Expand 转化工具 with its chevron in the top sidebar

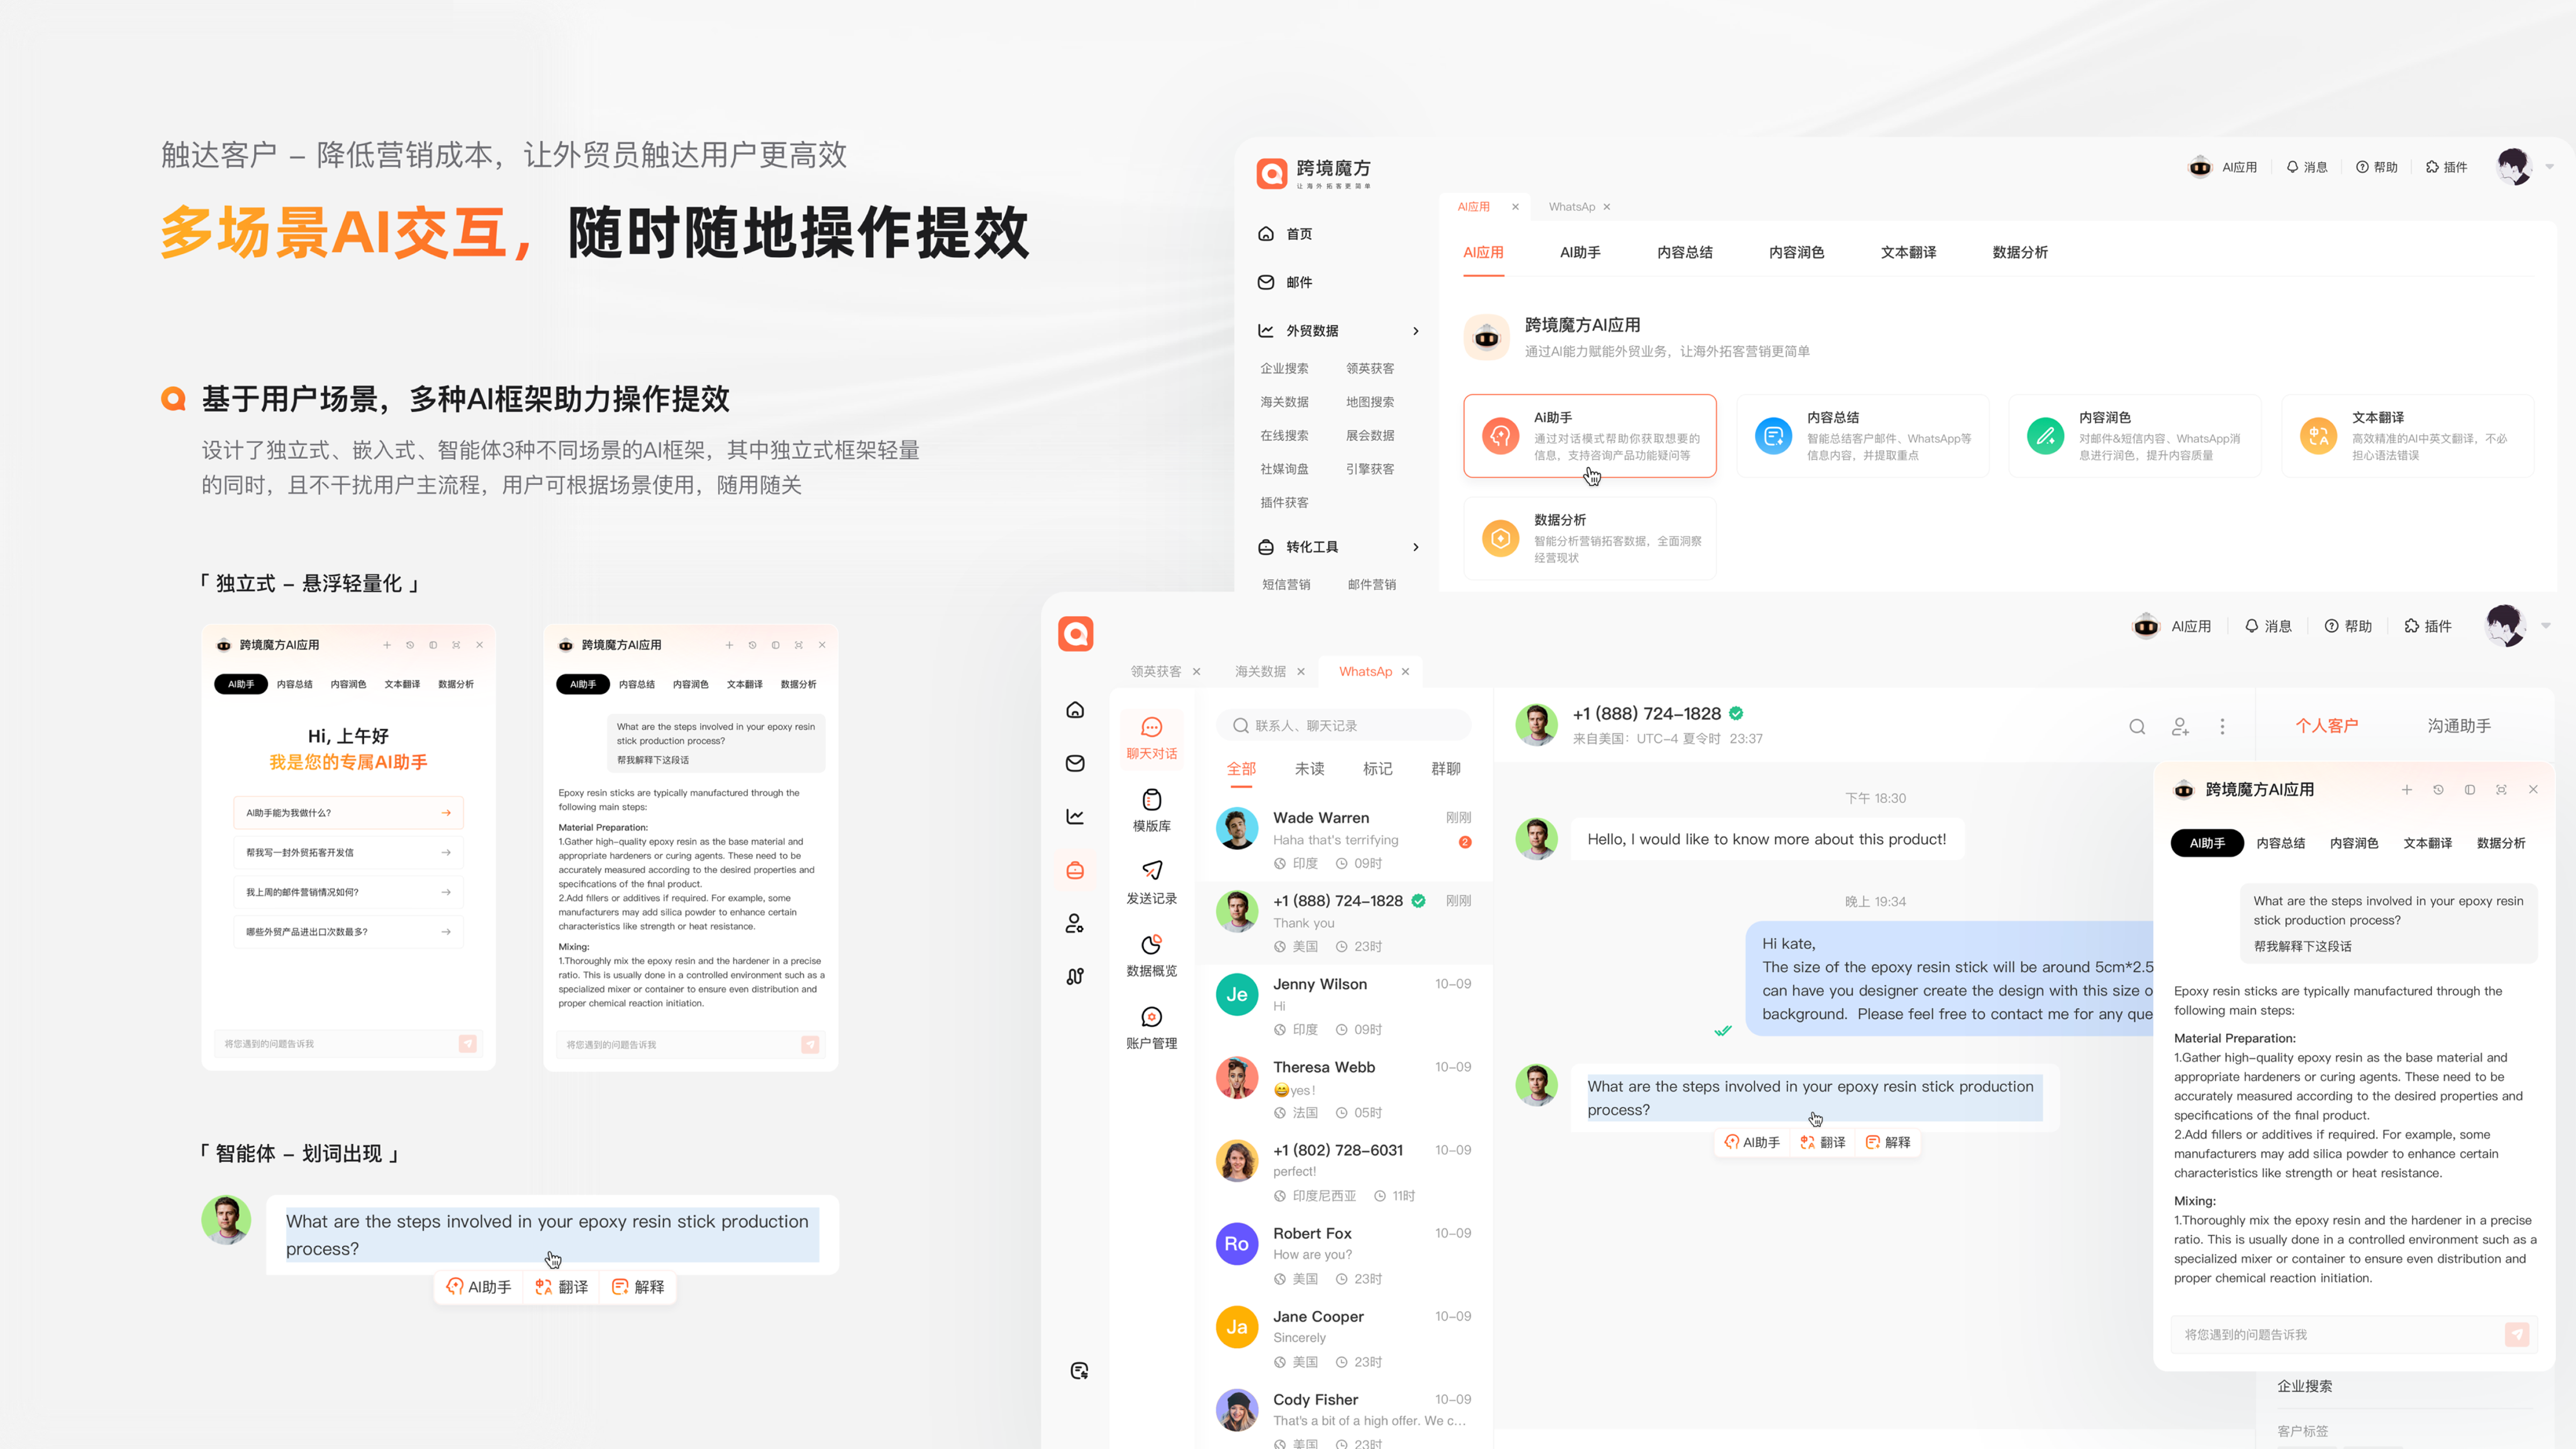tap(1415, 547)
